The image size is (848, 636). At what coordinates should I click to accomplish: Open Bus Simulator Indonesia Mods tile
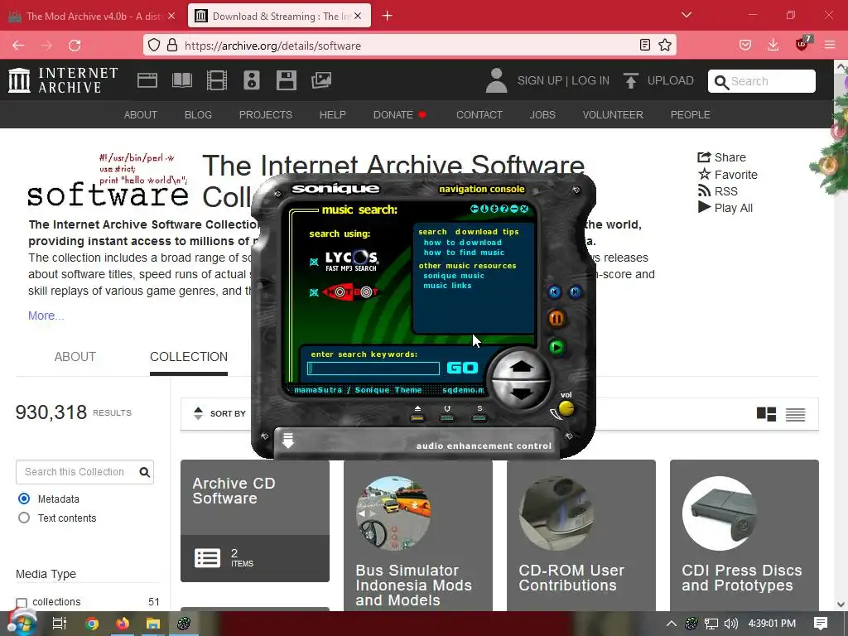(x=418, y=536)
